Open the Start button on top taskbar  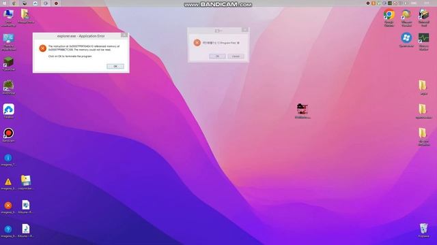click(4, 3)
